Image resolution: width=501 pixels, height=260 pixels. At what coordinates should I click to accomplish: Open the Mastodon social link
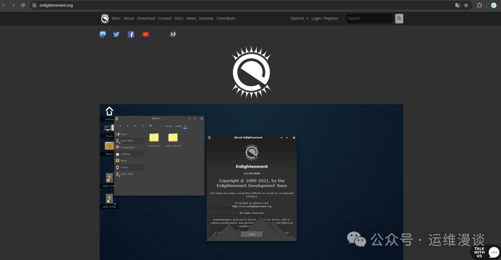pos(103,34)
